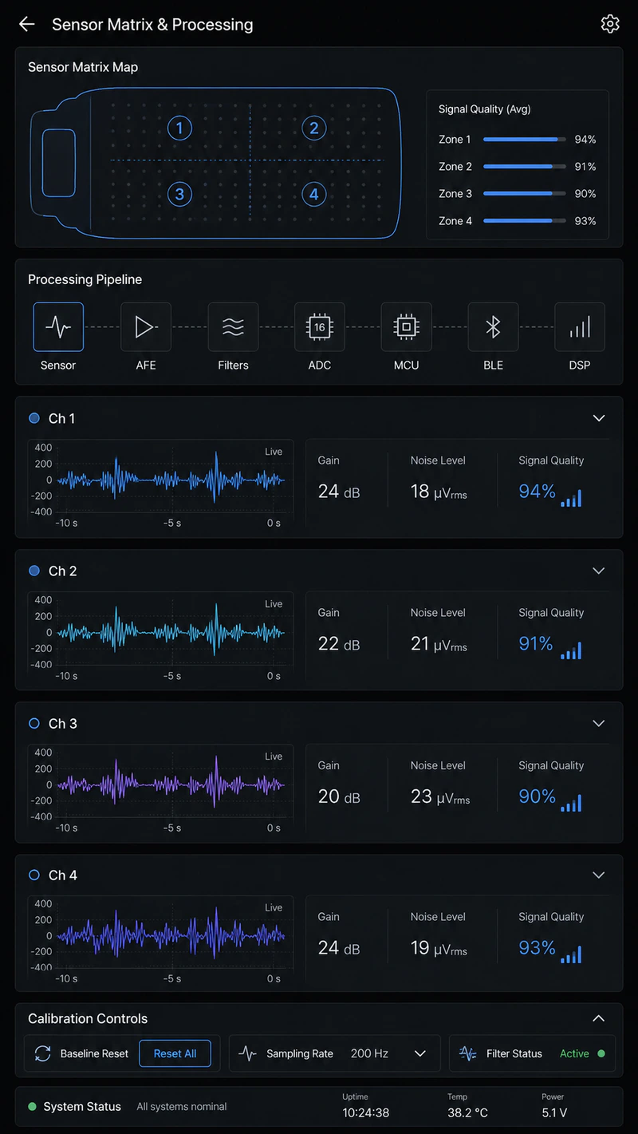Click the All systems nominal status text
The width and height of the screenshot is (638, 1134).
(x=182, y=1107)
